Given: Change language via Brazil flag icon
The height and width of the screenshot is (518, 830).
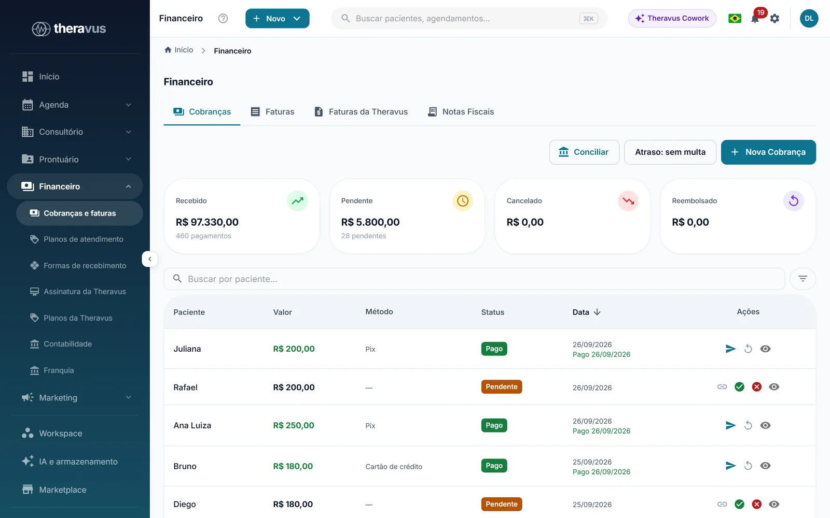Looking at the screenshot, I should (735, 19).
